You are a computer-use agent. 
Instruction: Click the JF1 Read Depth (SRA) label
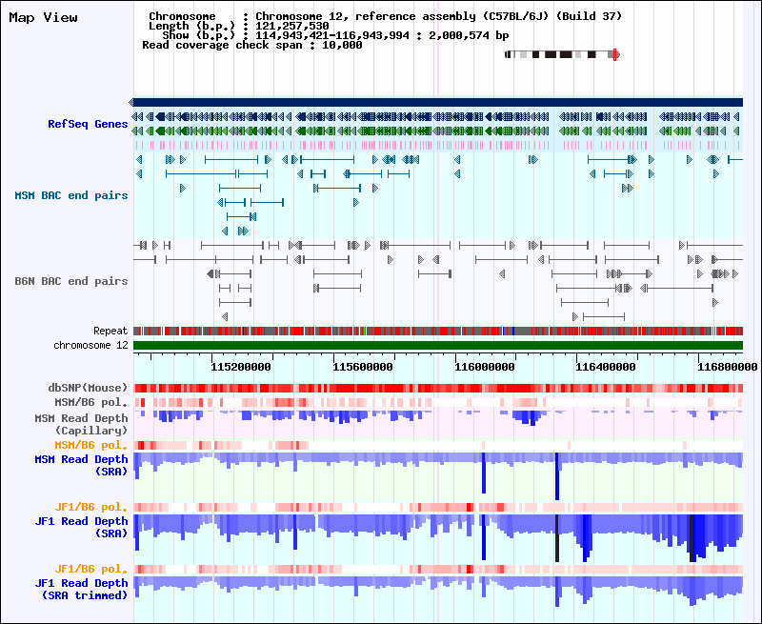point(81,527)
